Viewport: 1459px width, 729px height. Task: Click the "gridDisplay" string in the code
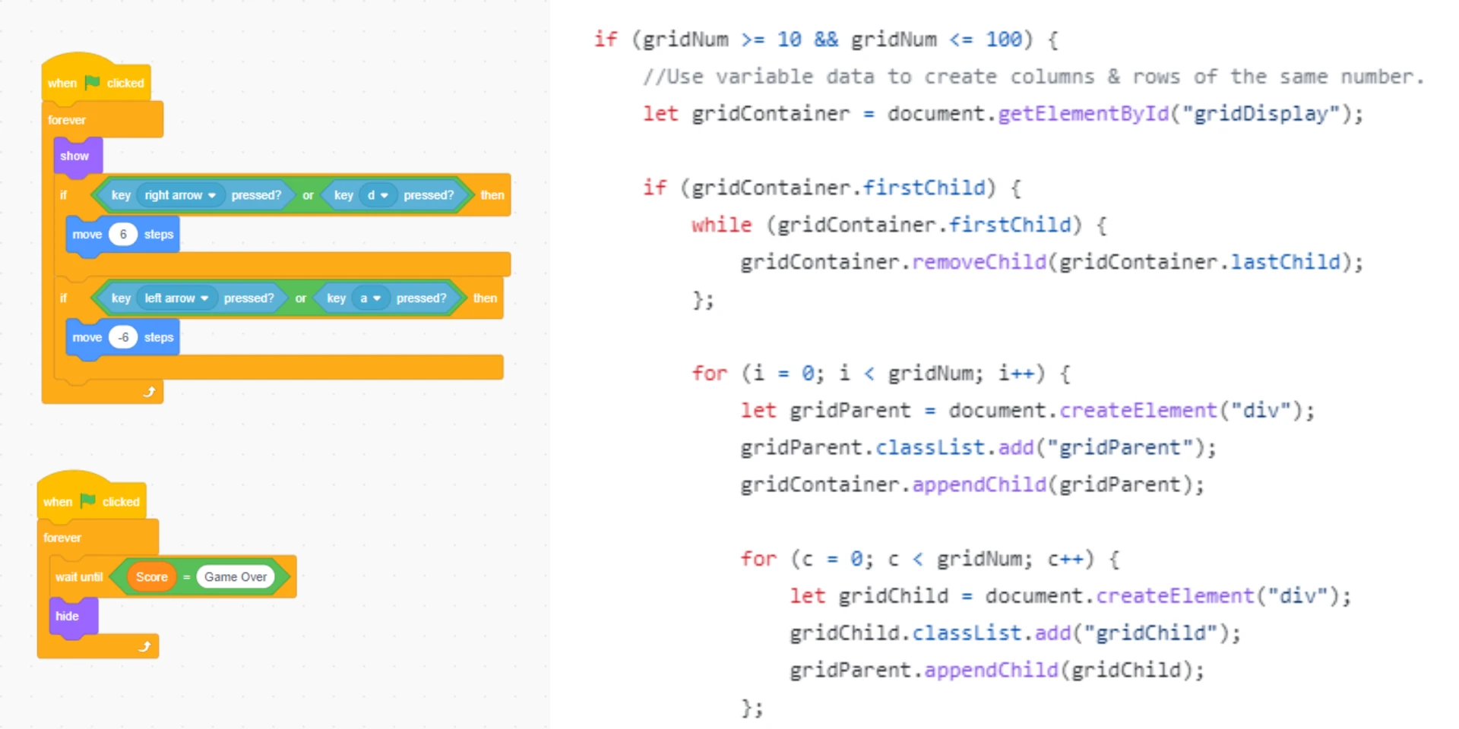(1261, 114)
